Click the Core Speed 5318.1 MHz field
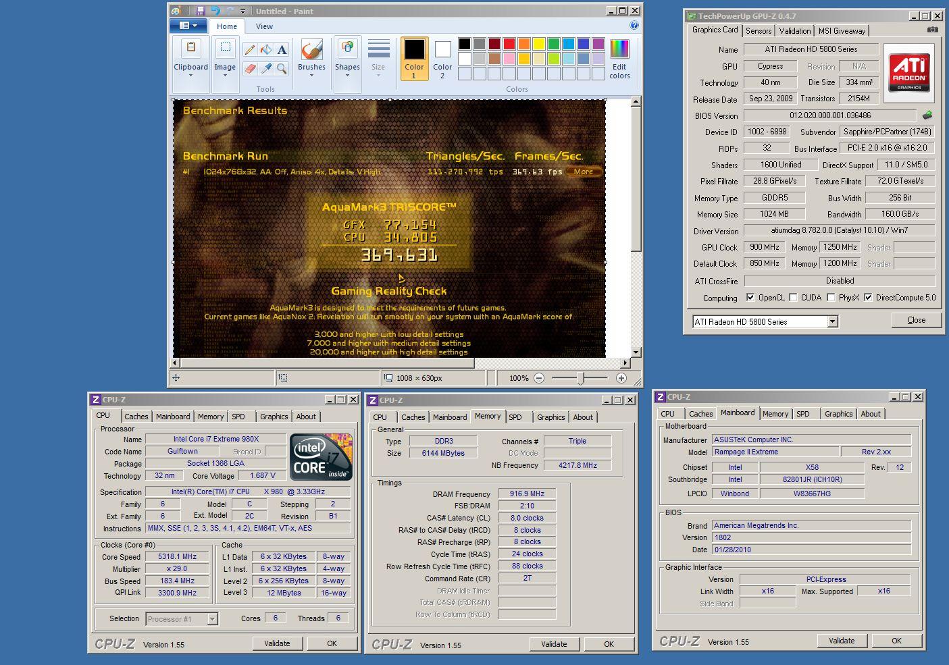This screenshot has width=949, height=665. click(x=177, y=557)
